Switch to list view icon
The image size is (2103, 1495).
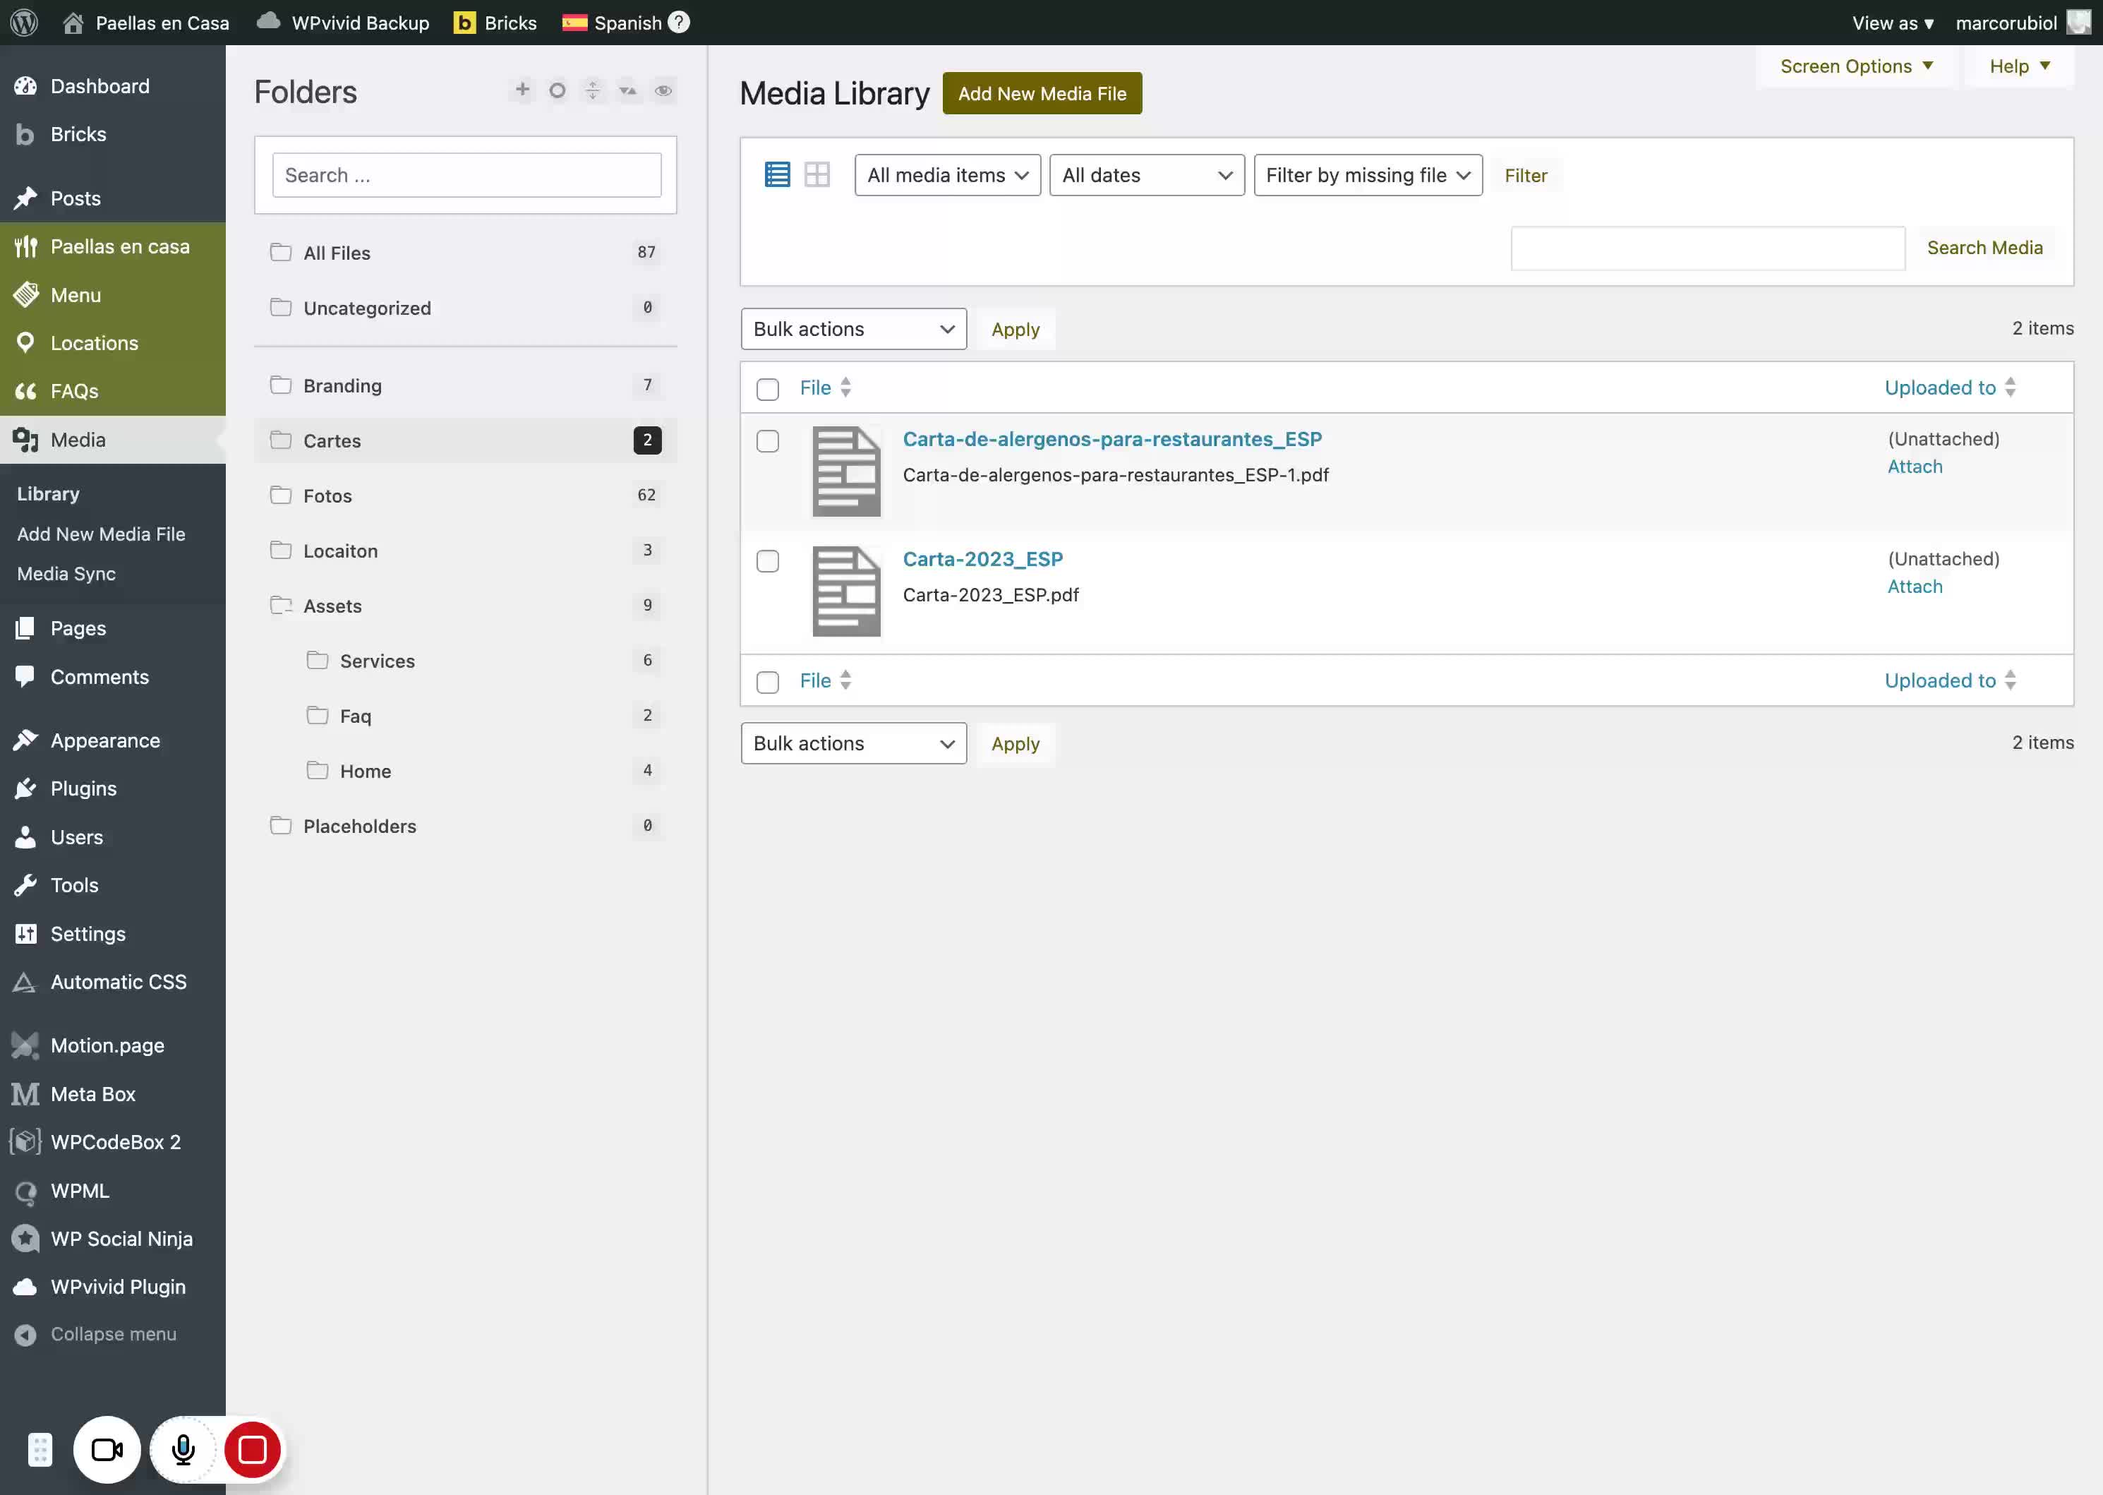(x=777, y=175)
